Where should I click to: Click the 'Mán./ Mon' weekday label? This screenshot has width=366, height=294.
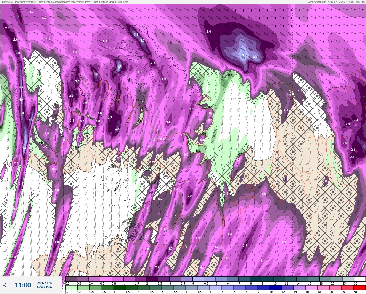pos(44,287)
